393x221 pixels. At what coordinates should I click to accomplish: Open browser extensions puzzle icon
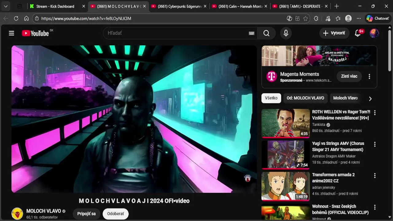tap(316, 18)
